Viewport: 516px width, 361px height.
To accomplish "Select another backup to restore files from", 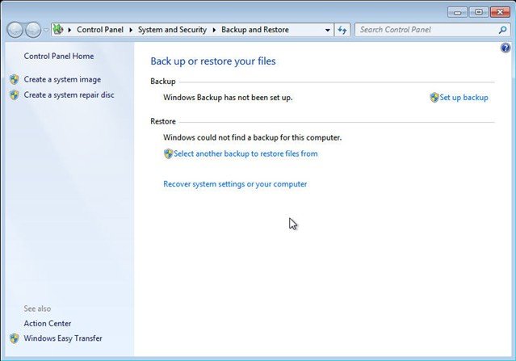I will tap(245, 153).
